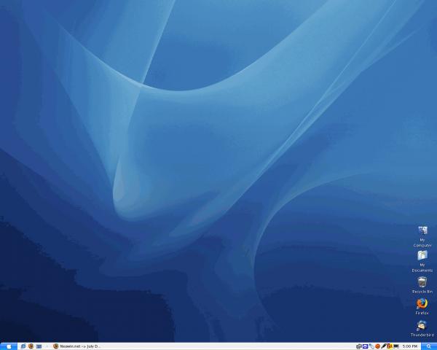Open the Apple-logo Start button
This screenshot has height=350, width=437.
pos(9,346)
